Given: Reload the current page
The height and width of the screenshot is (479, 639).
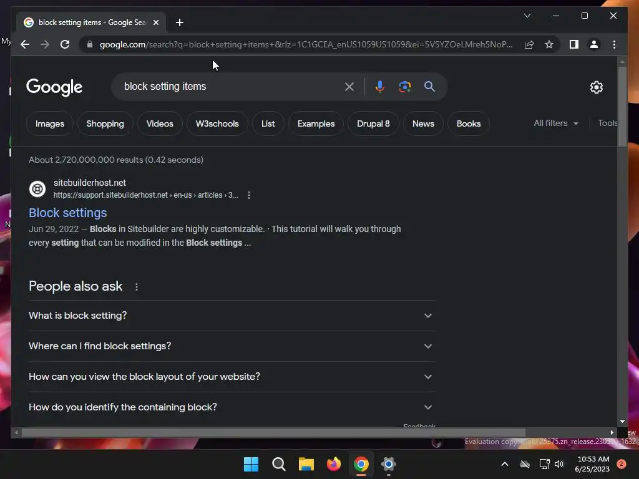Looking at the screenshot, I should 65,44.
